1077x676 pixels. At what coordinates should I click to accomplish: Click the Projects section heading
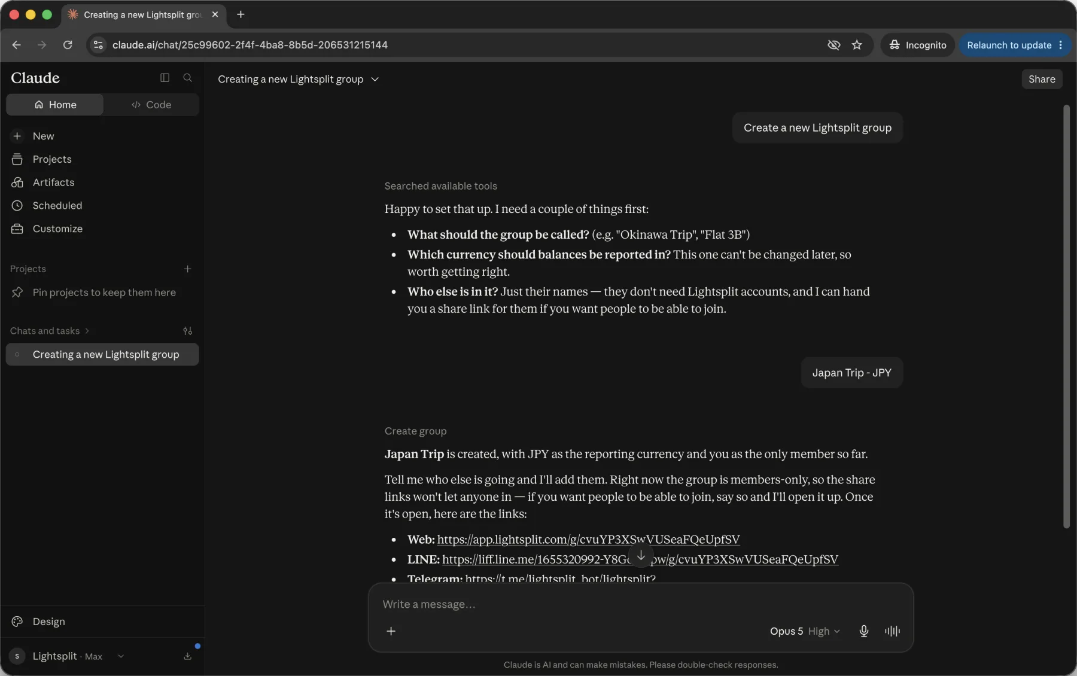[x=28, y=269]
